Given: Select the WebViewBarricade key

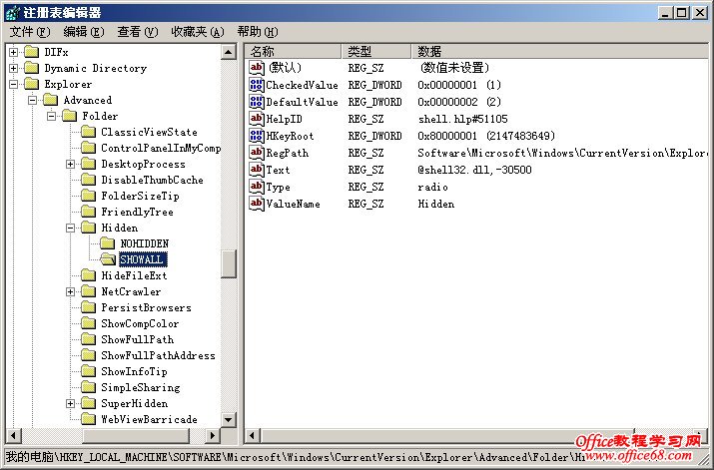Looking at the screenshot, I should coord(149,419).
